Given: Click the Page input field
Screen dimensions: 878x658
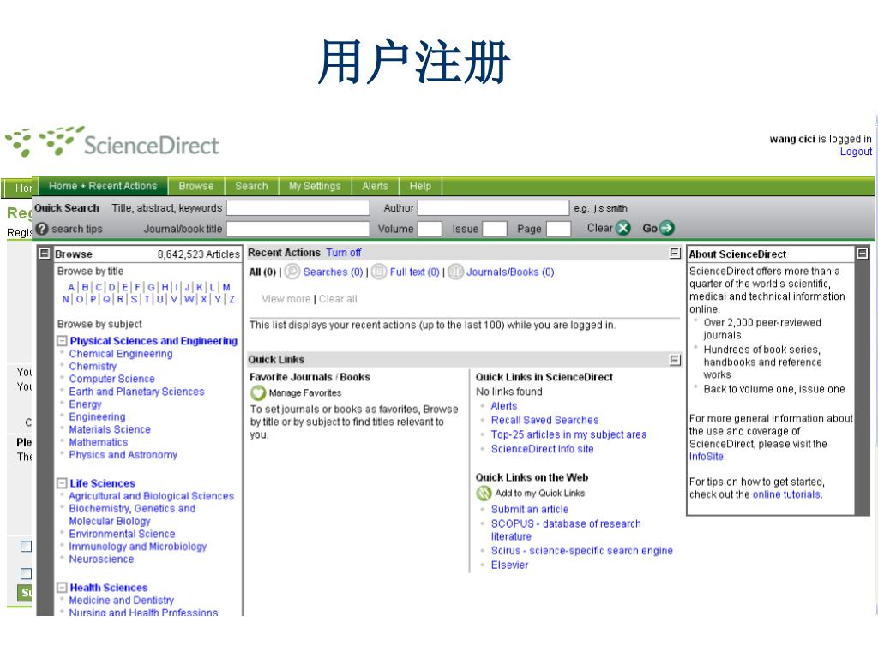Looking at the screenshot, I should (x=558, y=229).
